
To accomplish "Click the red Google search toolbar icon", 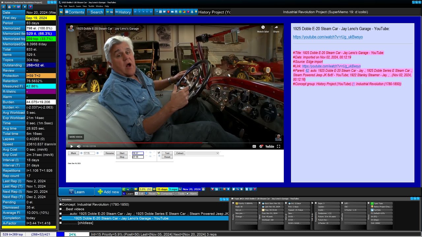I will click(168, 12).
